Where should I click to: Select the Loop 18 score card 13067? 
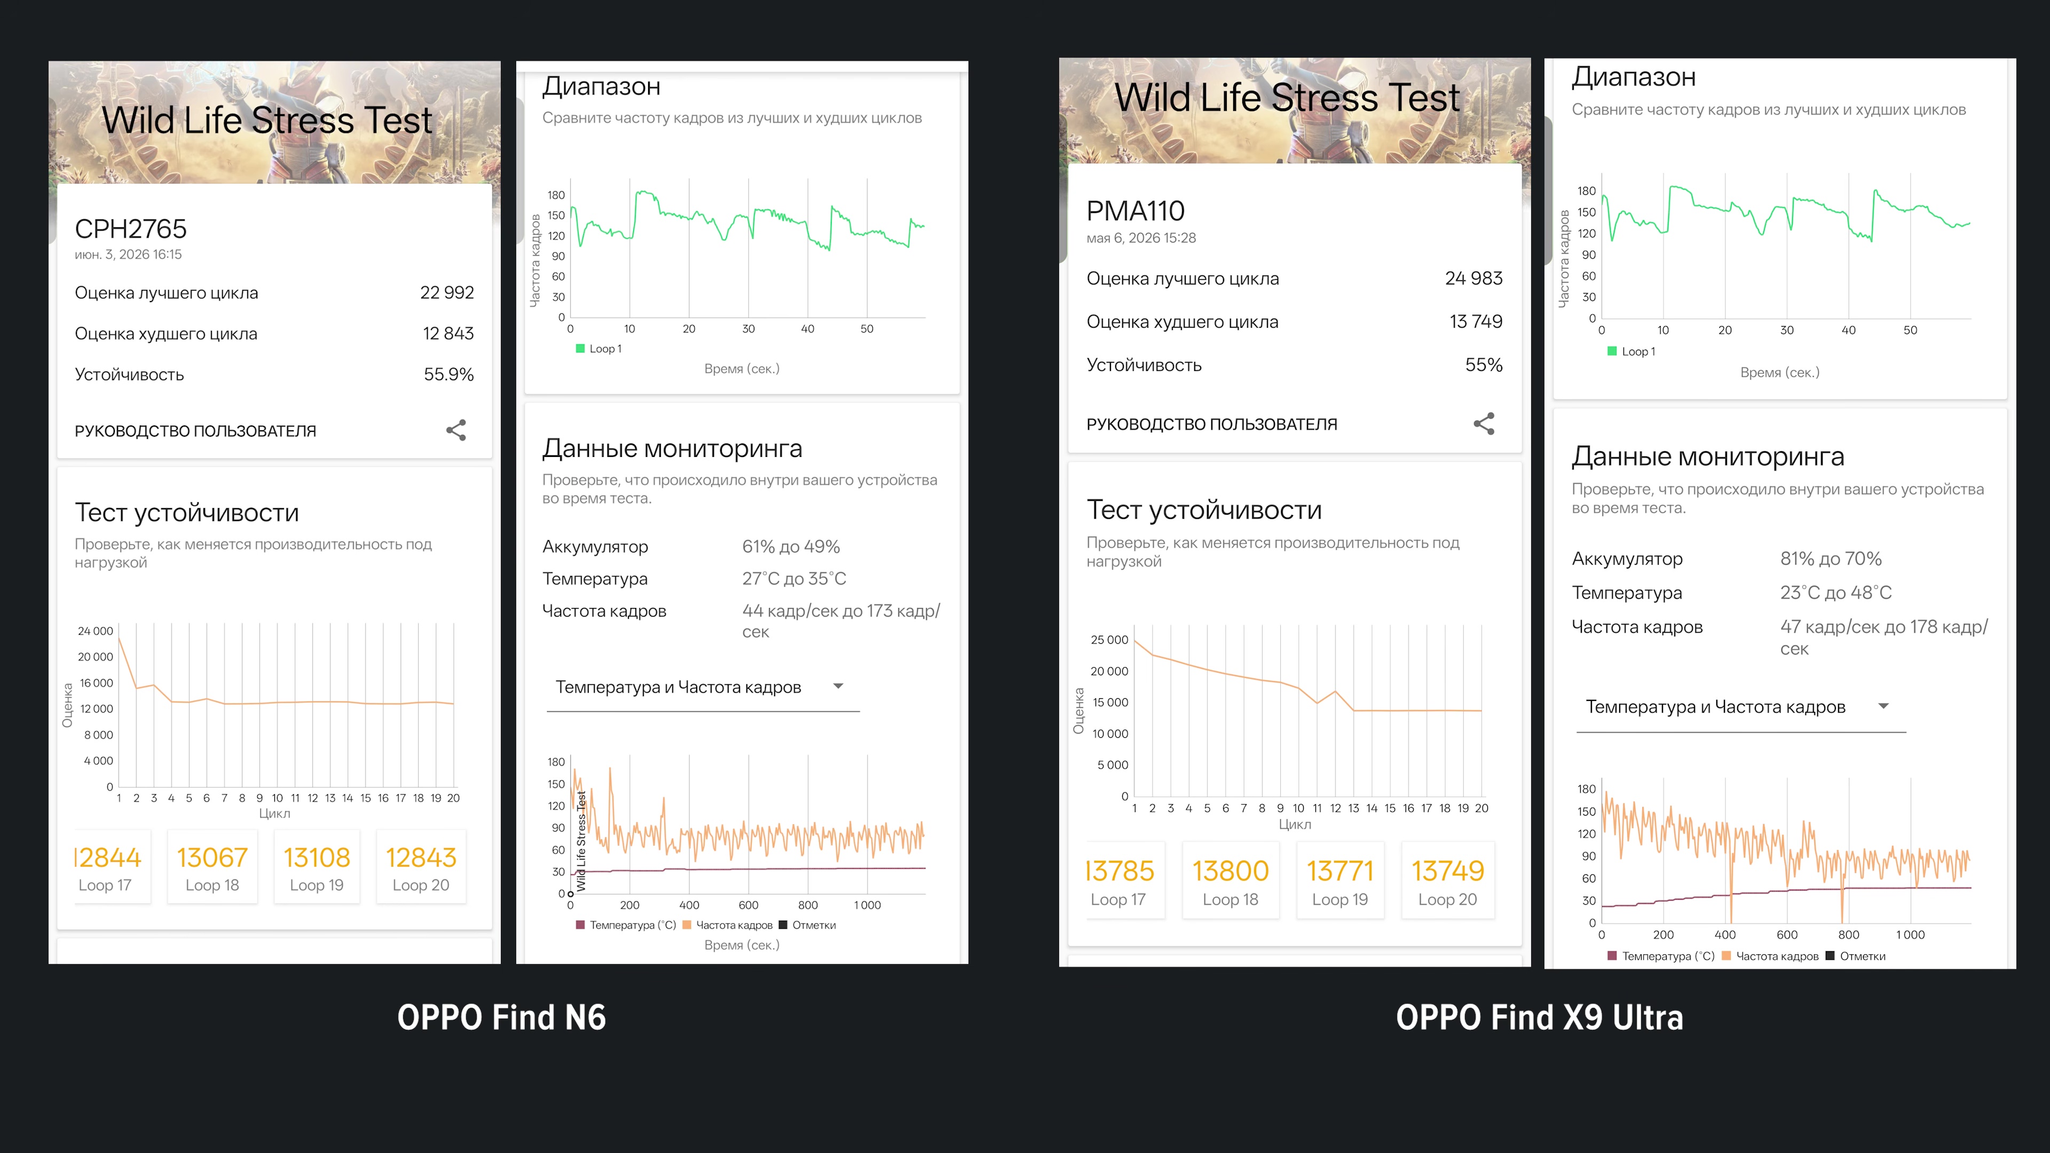click(x=212, y=866)
